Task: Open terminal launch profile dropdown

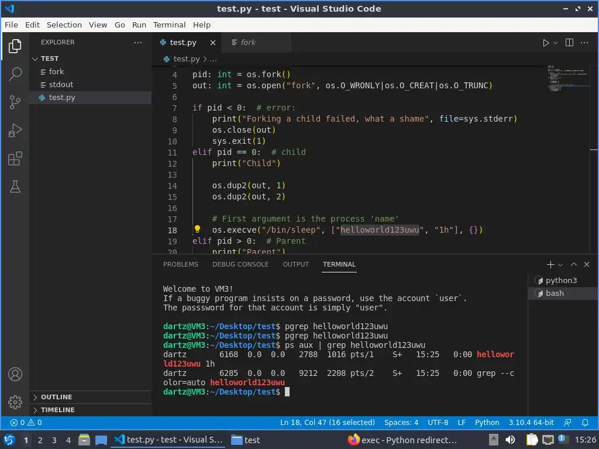Action: (560, 265)
